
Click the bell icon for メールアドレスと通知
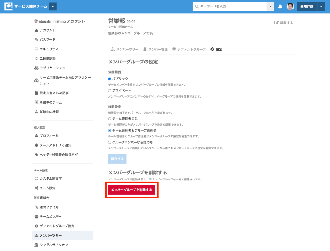pyautogui.click(x=36, y=145)
